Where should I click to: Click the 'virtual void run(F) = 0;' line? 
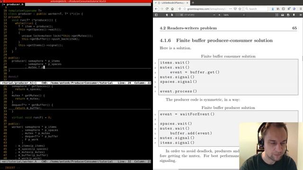pyautogui.click(x=32, y=118)
